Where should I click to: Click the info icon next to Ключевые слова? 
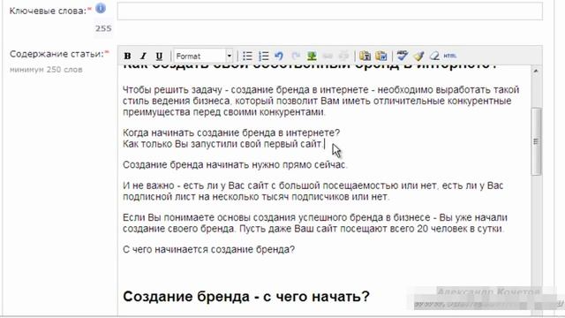coord(101,8)
